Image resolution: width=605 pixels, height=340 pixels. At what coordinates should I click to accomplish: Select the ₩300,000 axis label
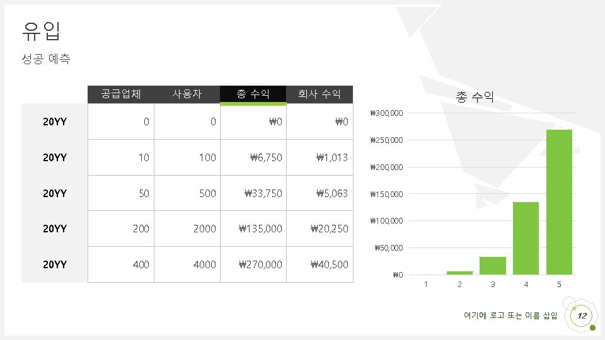click(x=386, y=113)
